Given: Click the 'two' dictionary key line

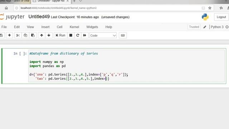Looking at the screenshot, I should (x=72, y=79).
